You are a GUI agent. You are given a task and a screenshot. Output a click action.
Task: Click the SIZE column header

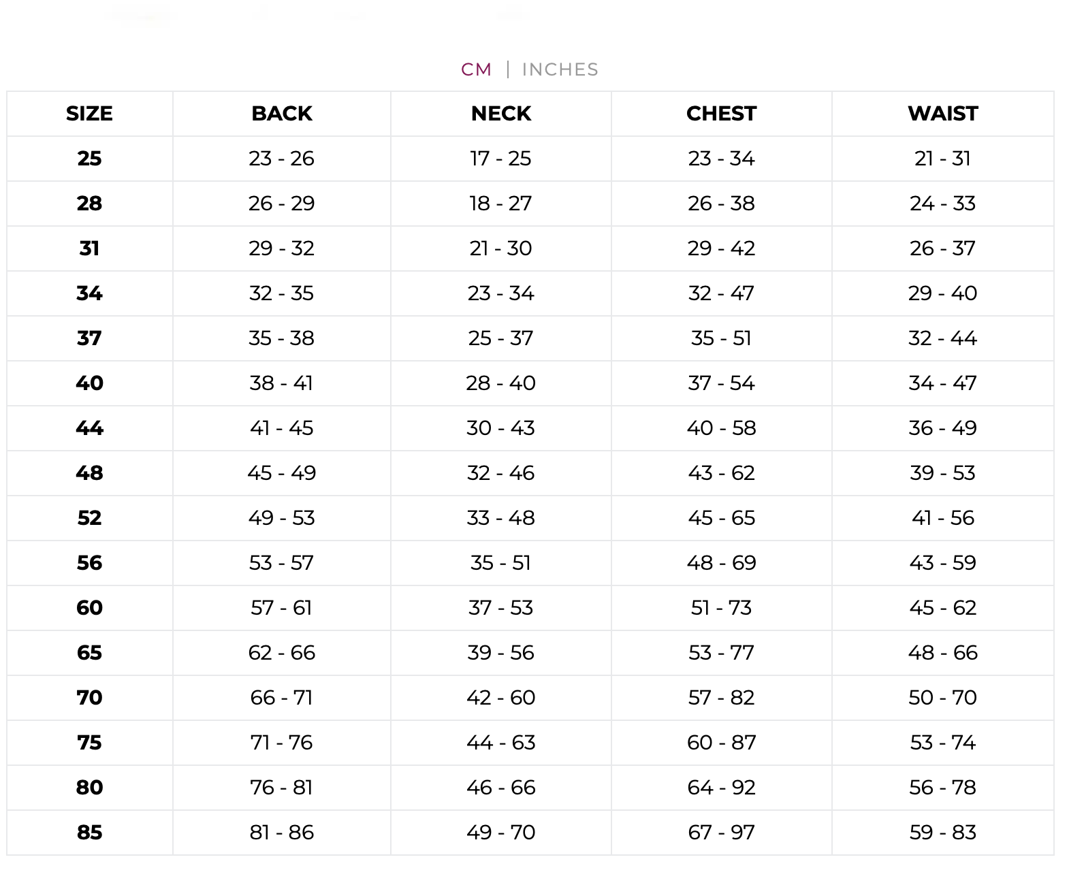pos(89,114)
